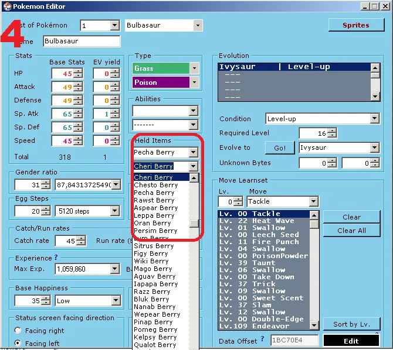The width and height of the screenshot is (393, 350).
Task: Open the Pokémon number dropdown showing 1
Action: pyautogui.click(x=115, y=25)
